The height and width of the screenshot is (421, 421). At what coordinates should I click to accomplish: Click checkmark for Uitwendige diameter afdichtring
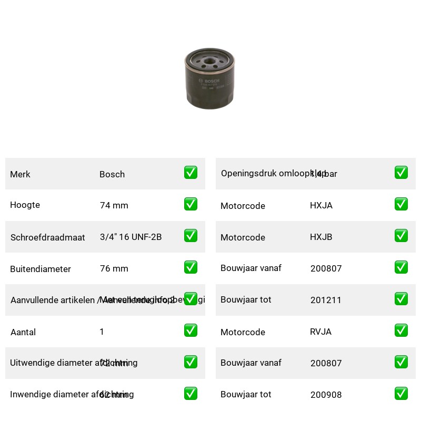coord(191,362)
